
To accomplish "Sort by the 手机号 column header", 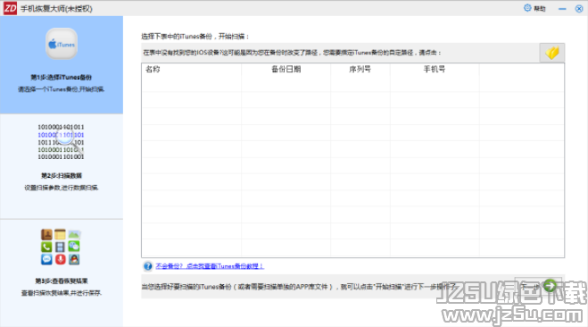I will tap(435, 69).
